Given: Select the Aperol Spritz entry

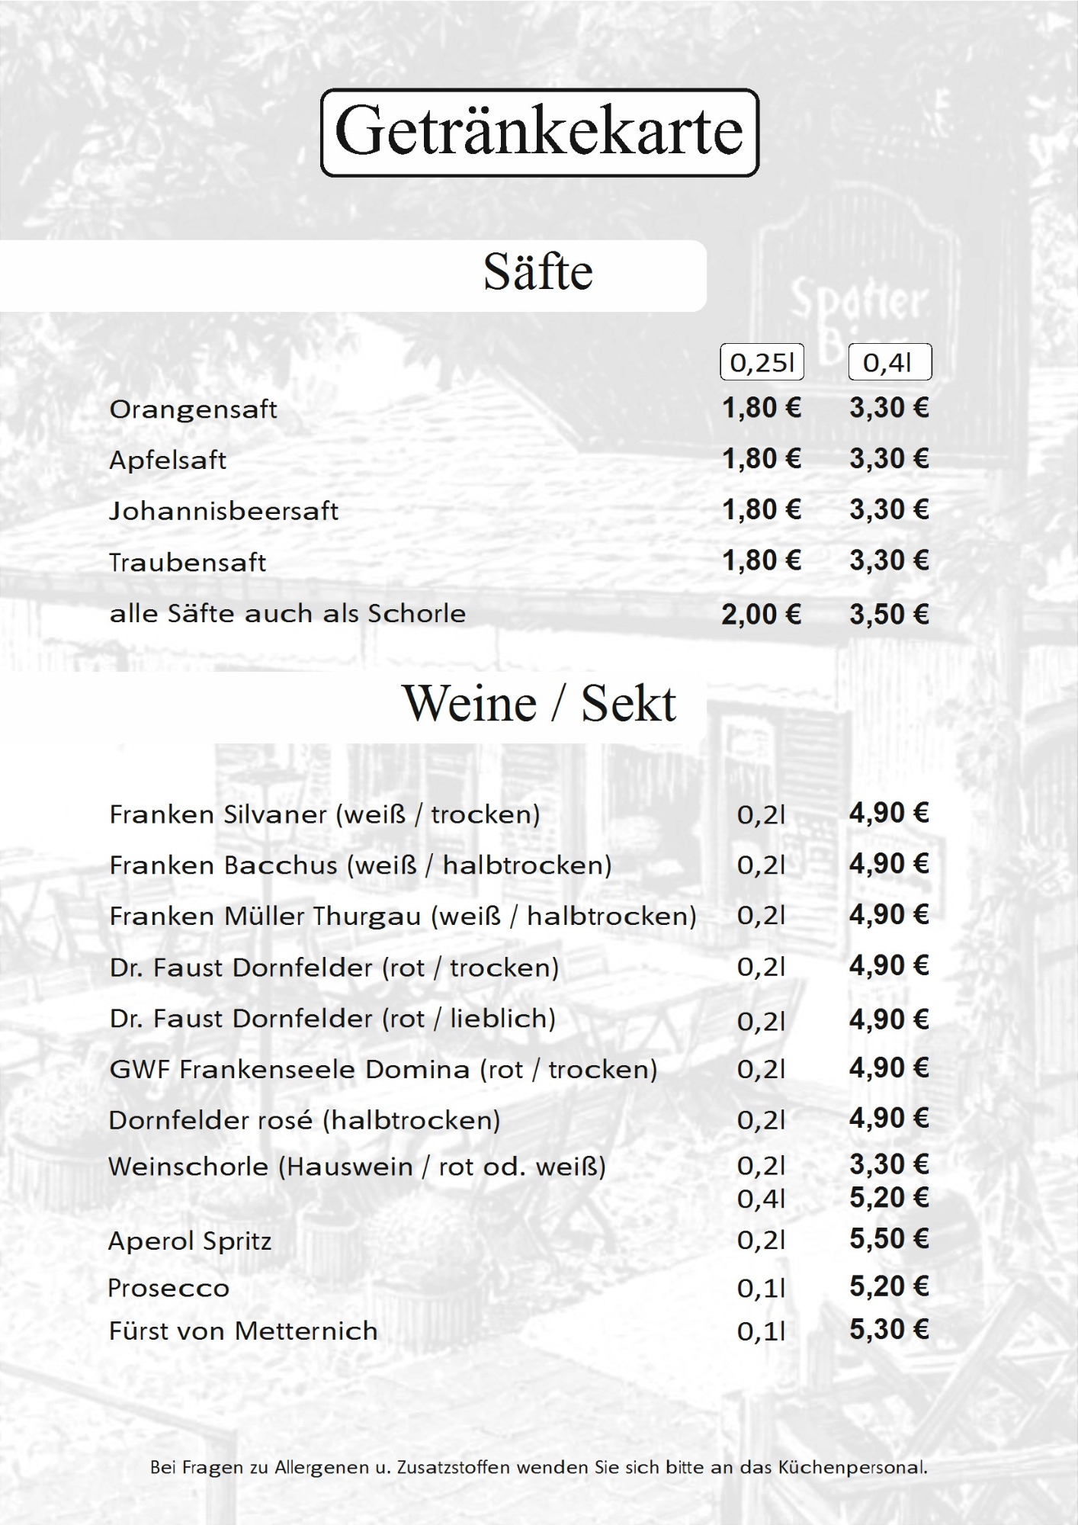Looking at the screenshot, I should pos(190,1241).
